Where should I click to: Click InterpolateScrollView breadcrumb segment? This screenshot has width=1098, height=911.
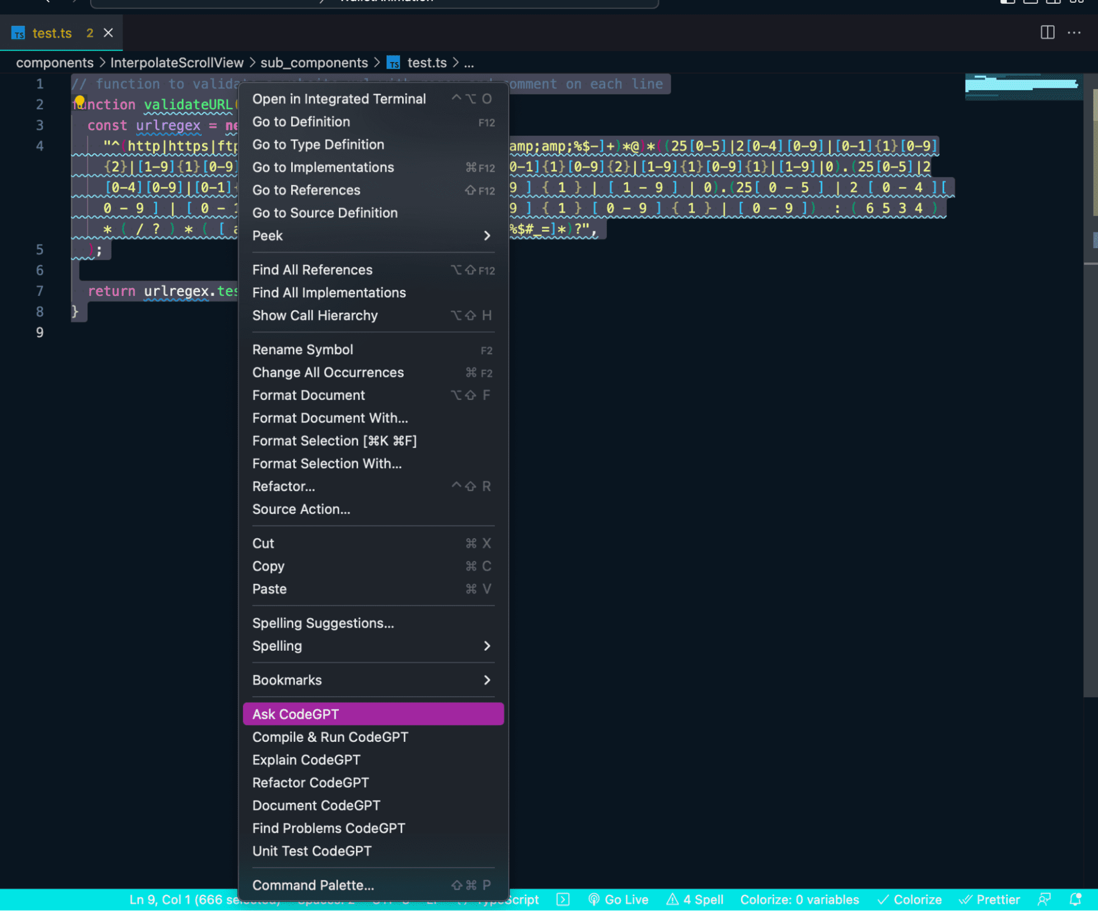[x=177, y=63]
